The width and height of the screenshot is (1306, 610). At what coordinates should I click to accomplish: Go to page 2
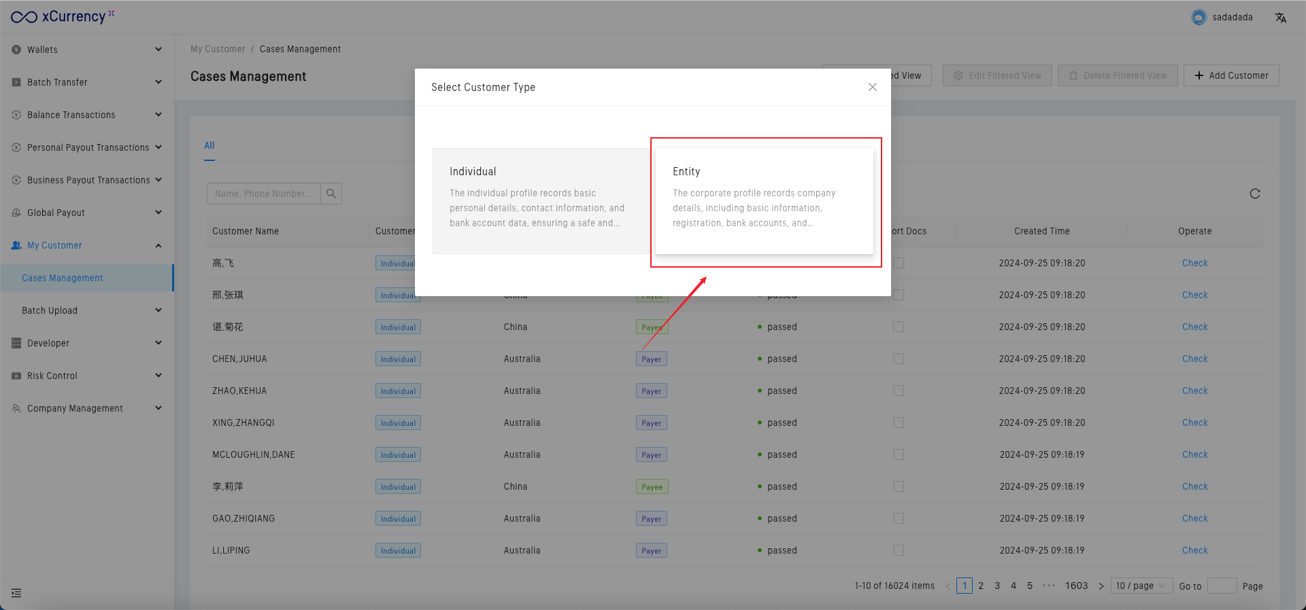pyautogui.click(x=981, y=586)
